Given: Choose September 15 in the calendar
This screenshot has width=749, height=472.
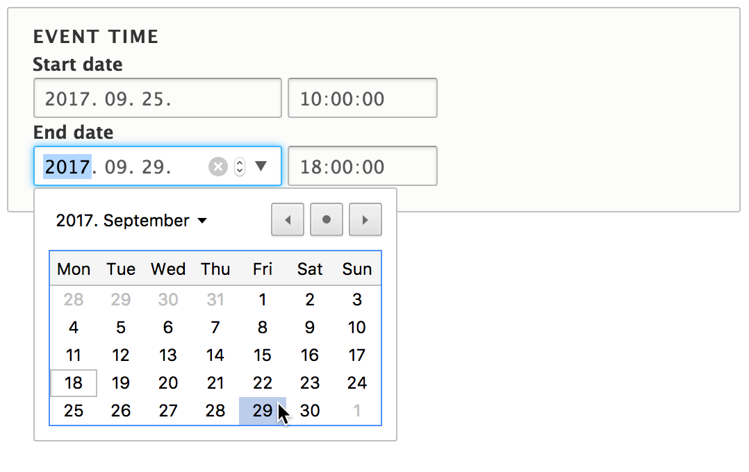Looking at the screenshot, I should click(x=263, y=355).
